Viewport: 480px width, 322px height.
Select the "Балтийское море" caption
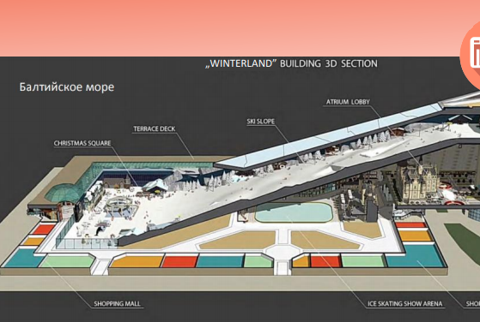pos(67,87)
